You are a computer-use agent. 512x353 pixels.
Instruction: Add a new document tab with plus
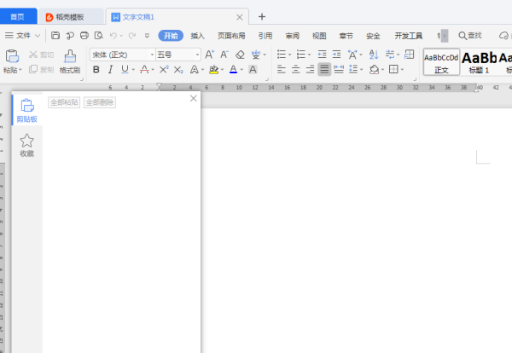[x=262, y=17]
